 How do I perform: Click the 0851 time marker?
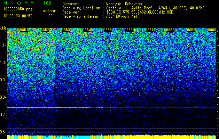(x=24, y=30)
